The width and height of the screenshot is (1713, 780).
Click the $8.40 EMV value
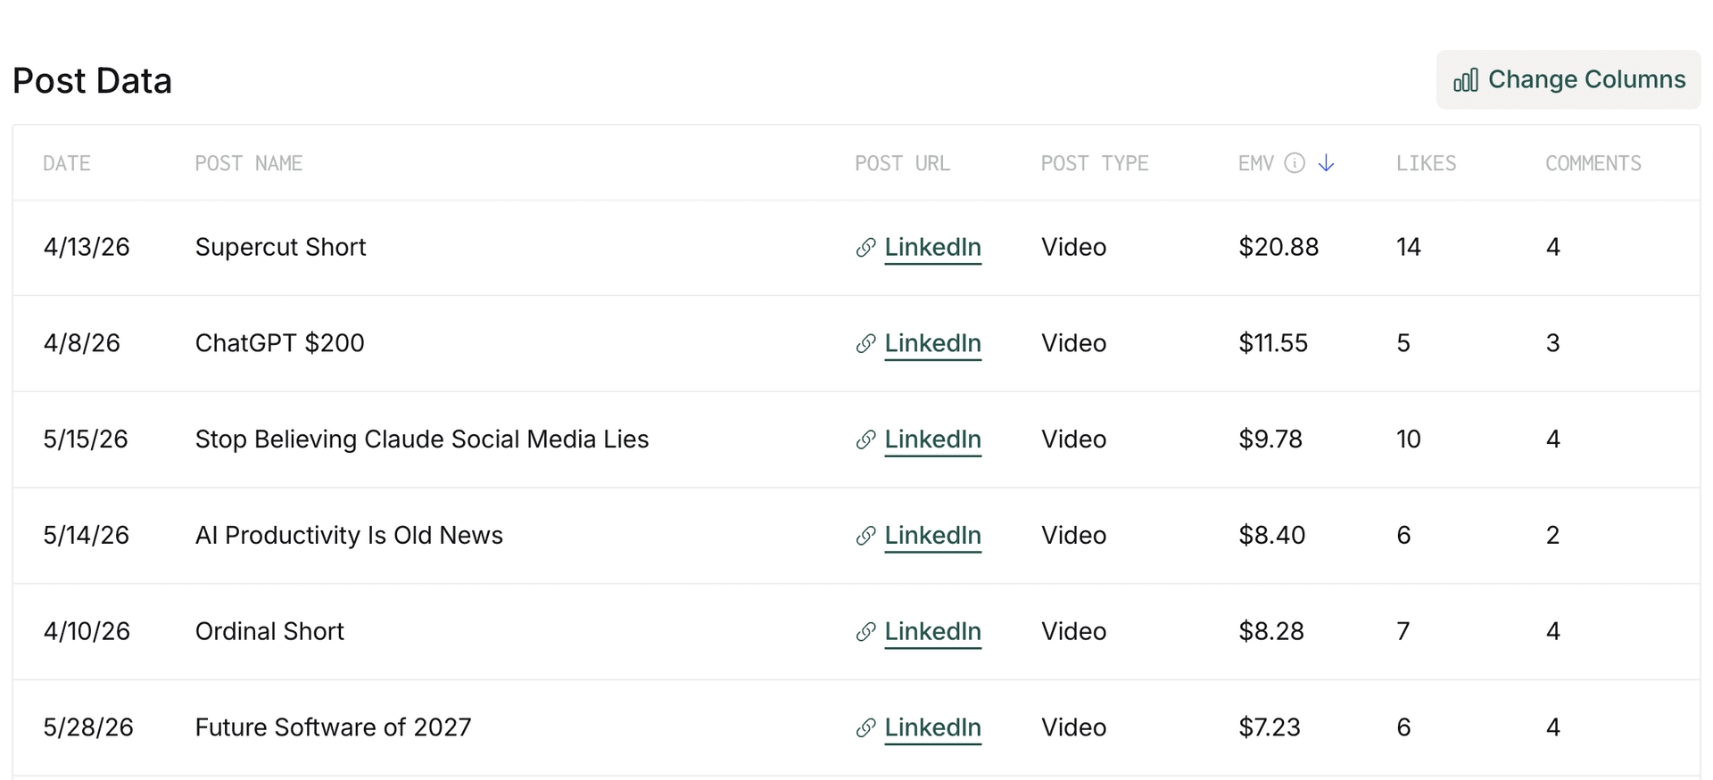[x=1271, y=535]
